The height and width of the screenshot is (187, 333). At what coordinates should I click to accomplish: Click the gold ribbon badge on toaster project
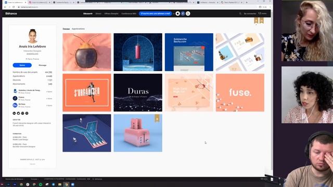coord(157,118)
